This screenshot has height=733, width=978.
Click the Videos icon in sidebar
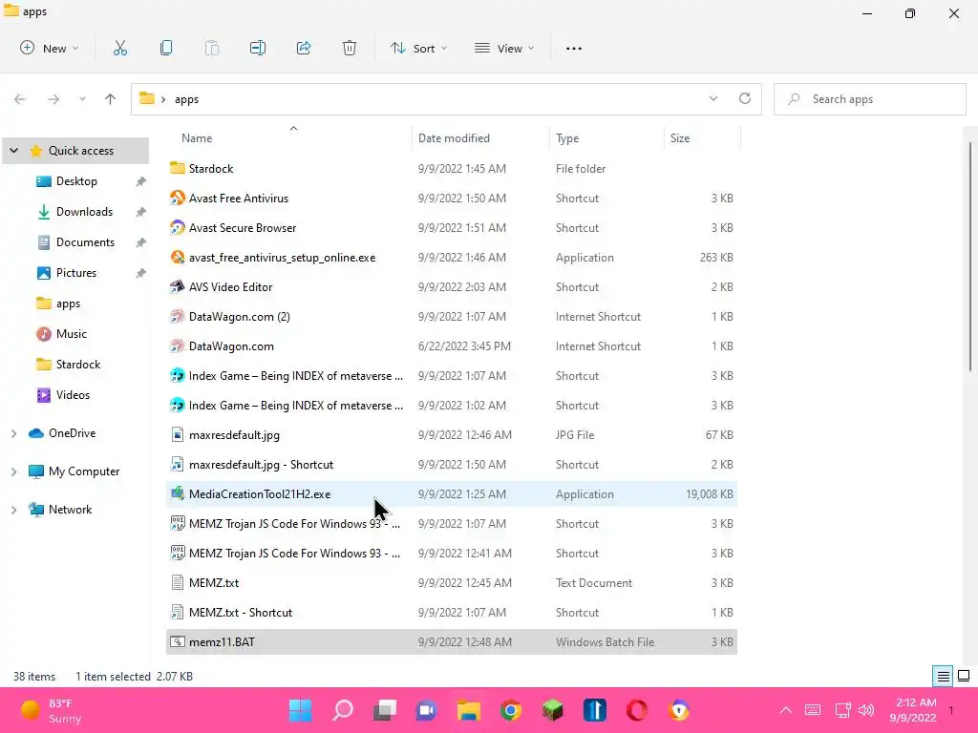point(44,395)
